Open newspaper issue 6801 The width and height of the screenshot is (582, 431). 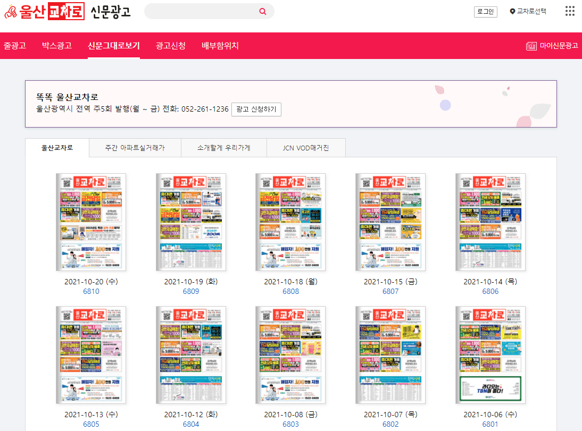click(x=490, y=424)
